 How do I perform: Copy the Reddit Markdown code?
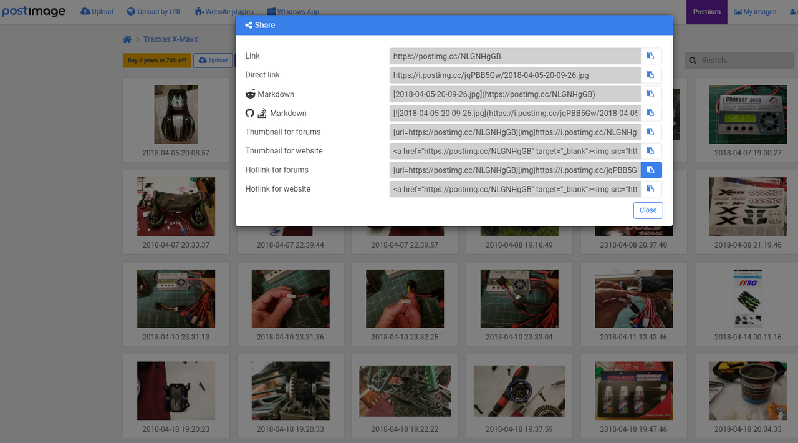(651, 94)
